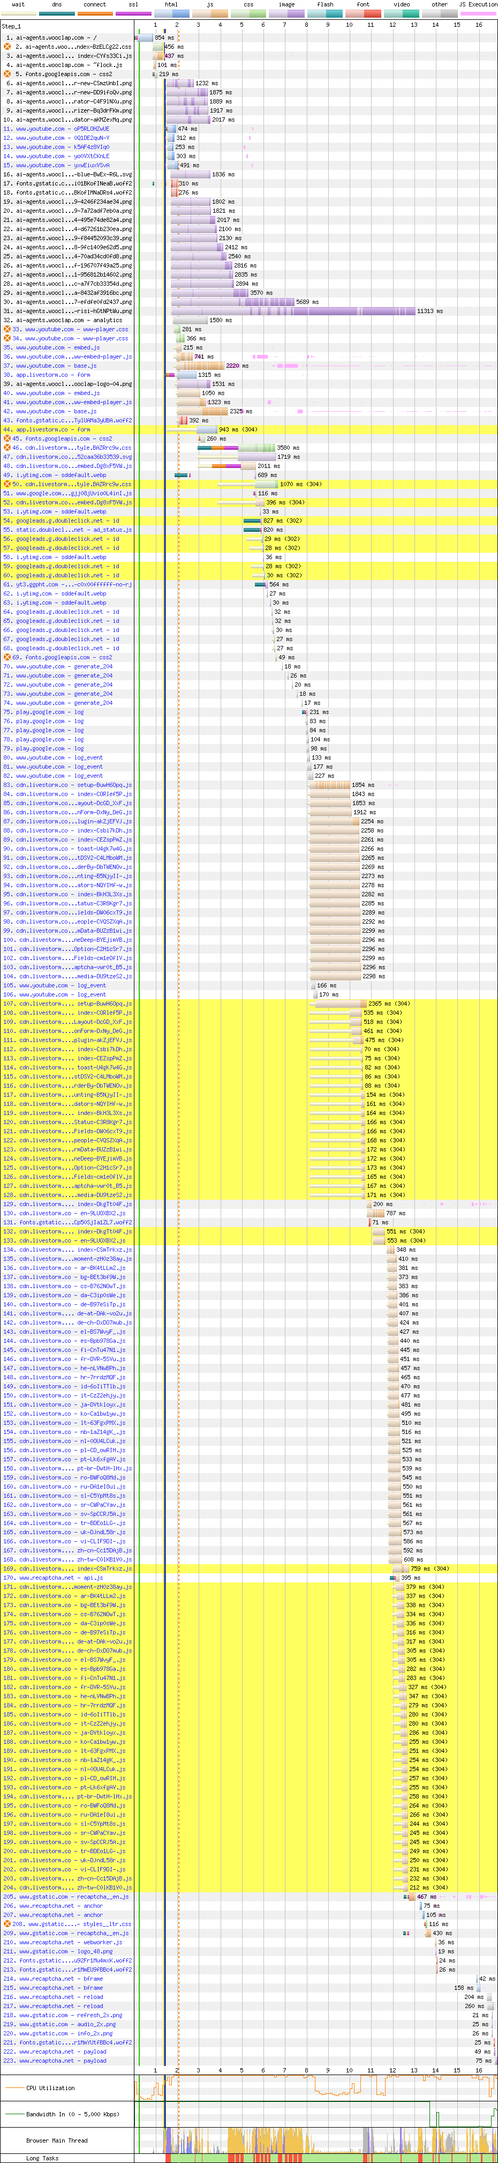Click the CPU Utilization graph label
Image resolution: width=498 pixels, height=2163 pixels.
50,2087
